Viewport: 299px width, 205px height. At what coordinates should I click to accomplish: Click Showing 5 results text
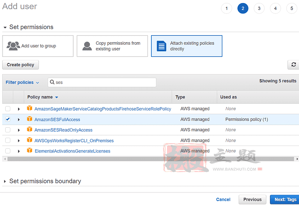click(278, 81)
